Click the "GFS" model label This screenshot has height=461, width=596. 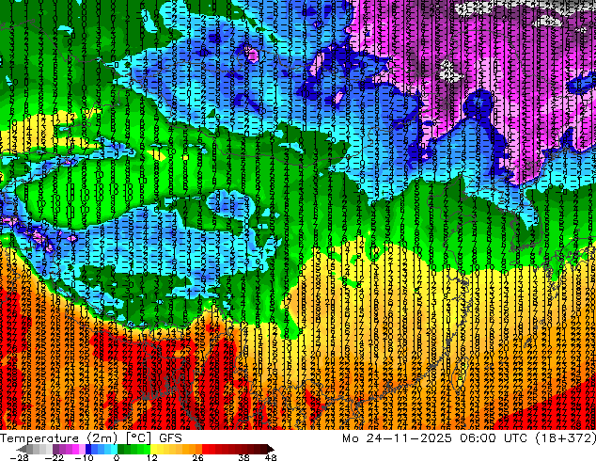(170, 438)
